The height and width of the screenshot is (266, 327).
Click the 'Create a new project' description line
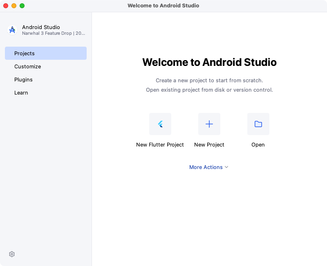[209, 80]
